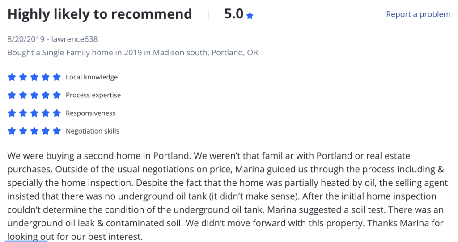The height and width of the screenshot is (242, 458).
Task: Click the Bought a Single Family home line
Action: pyautogui.click(x=133, y=53)
